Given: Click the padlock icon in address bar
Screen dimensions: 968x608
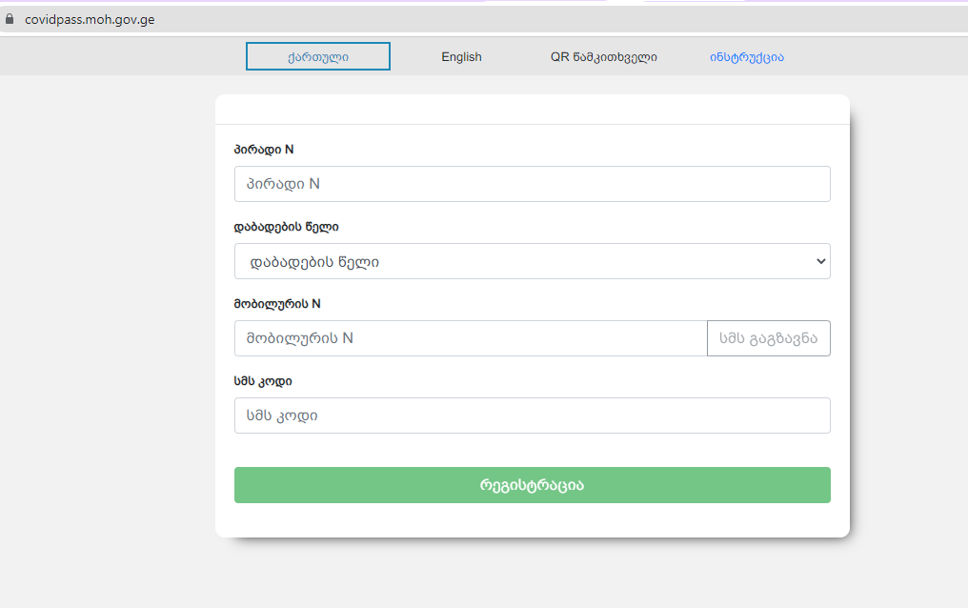Looking at the screenshot, I should click(x=10, y=19).
